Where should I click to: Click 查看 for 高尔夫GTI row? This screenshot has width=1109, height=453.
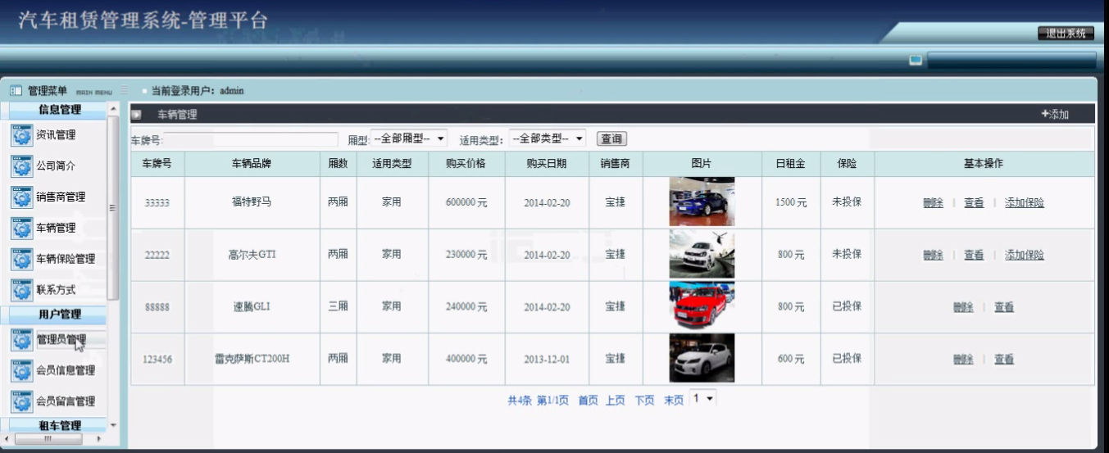[974, 255]
